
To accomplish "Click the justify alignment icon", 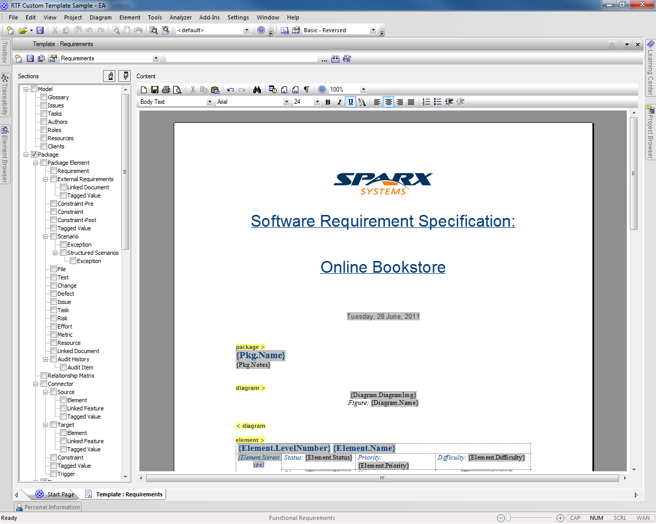I will click(x=411, y=102).
